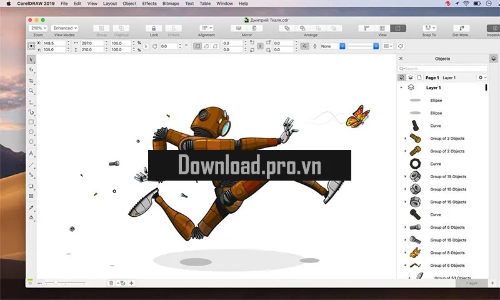The image size is (500, 300).
Task: Switch to dark View layout button
Action: [398, 28]
